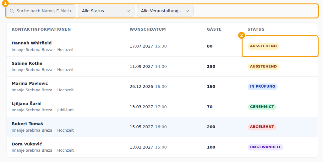Image resolution: width=323 pixels, height=162 pixels.
Task: Click the search magnifier icon
Action: tap(12, 11)
